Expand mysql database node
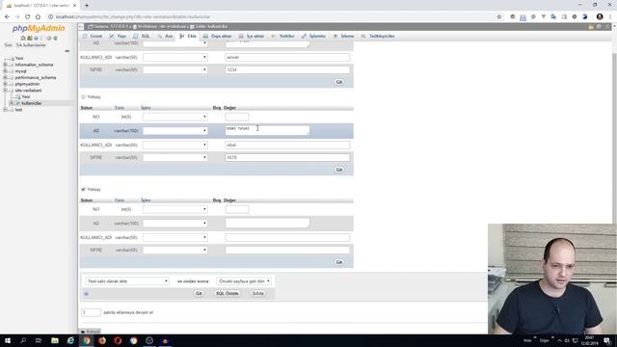 click(x=6, y=71)
